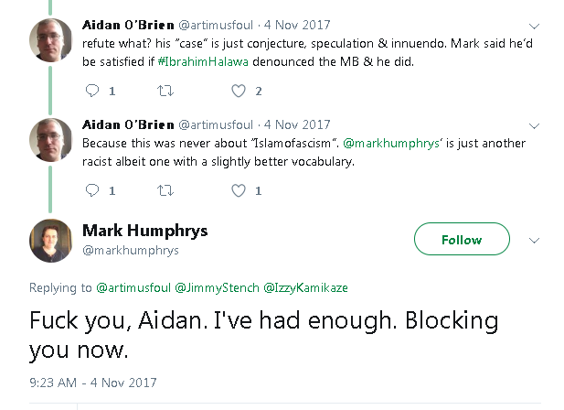
Task: Like the tweet mentioning Islamofascism
Action: [239, 190]
